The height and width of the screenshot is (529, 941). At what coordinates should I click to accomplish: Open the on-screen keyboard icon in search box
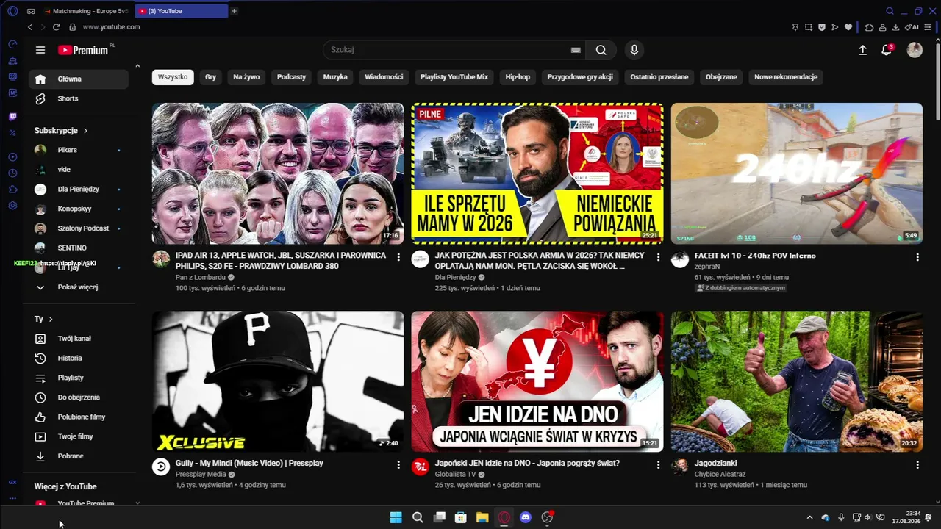click(x=576, y=50)
